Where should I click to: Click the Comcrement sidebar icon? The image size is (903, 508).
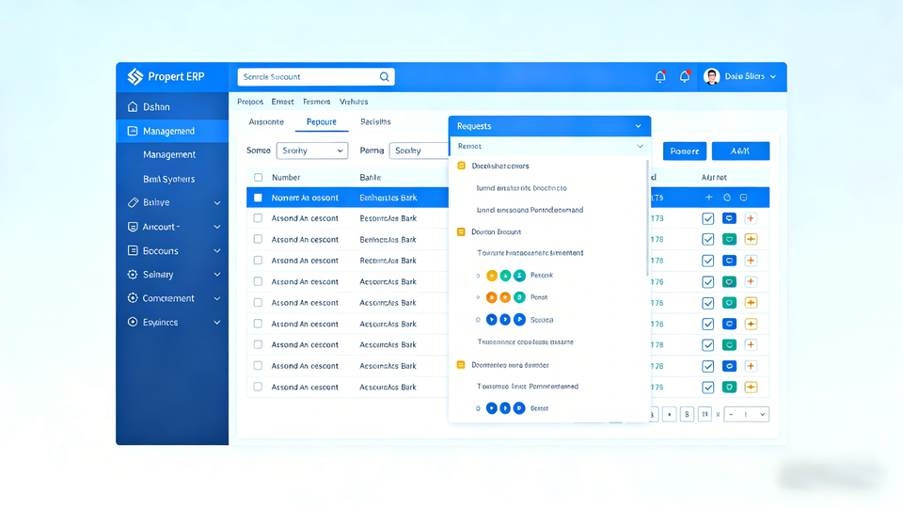pos(133,298)
